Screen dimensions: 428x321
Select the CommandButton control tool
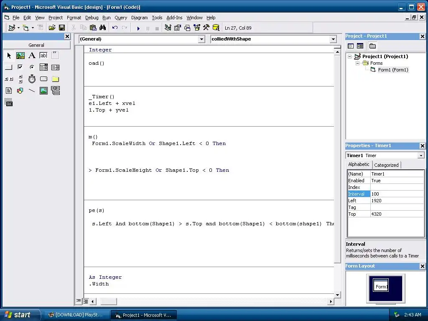click(9, 67)
